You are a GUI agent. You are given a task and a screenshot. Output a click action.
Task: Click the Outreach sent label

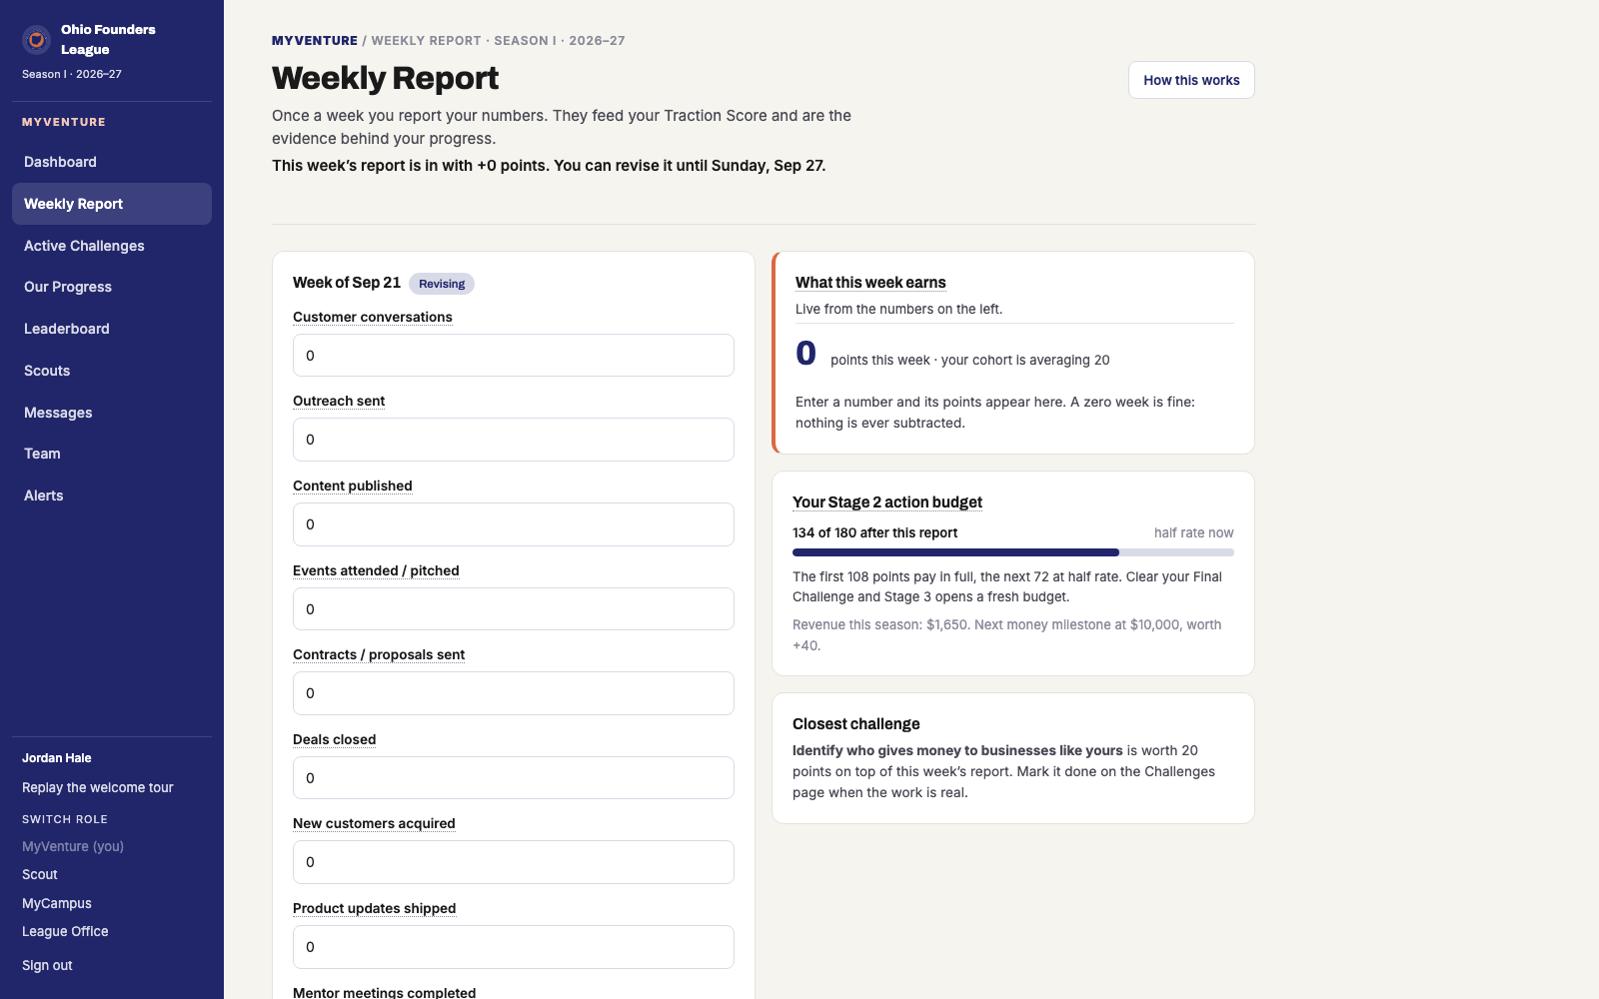339,401
